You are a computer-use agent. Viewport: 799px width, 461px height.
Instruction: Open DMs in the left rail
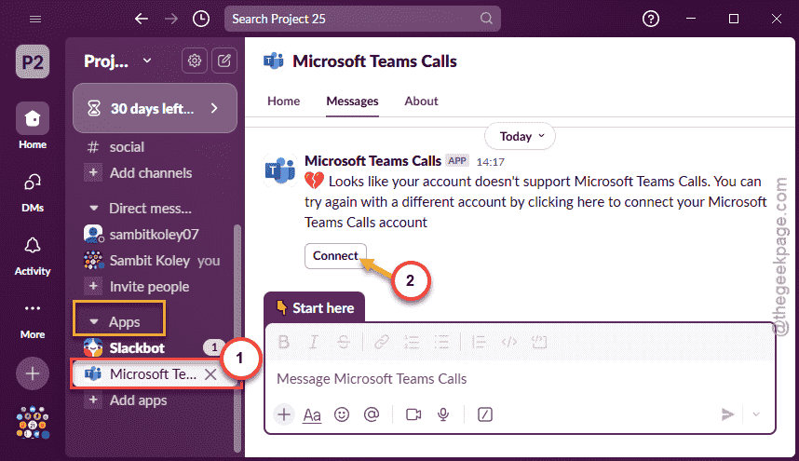(33, 193)
